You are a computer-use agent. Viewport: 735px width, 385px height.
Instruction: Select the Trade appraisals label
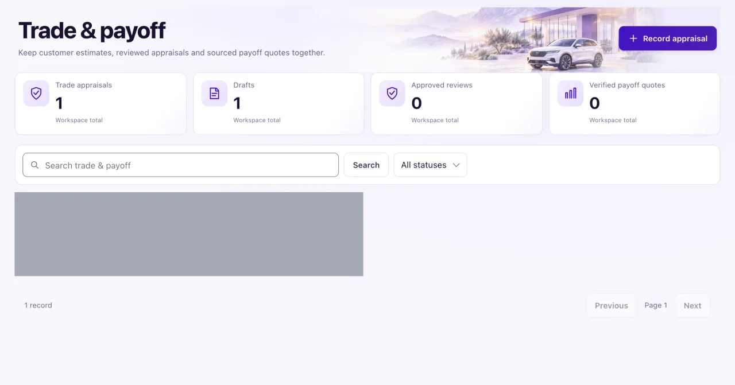[x=84, y=85]
